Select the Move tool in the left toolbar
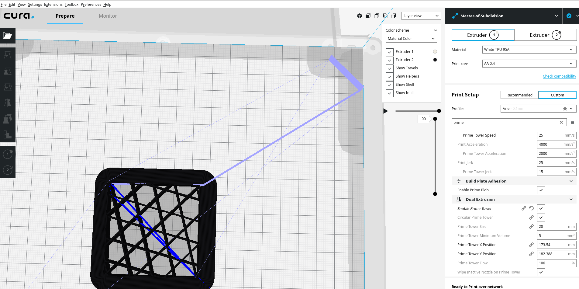This screenshot has height=289, width=579. click(x=8, y=55)
